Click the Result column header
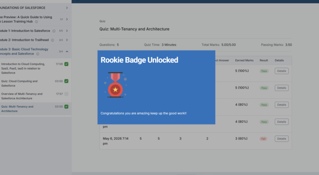 pyautogui.click(x=264, y=60)
